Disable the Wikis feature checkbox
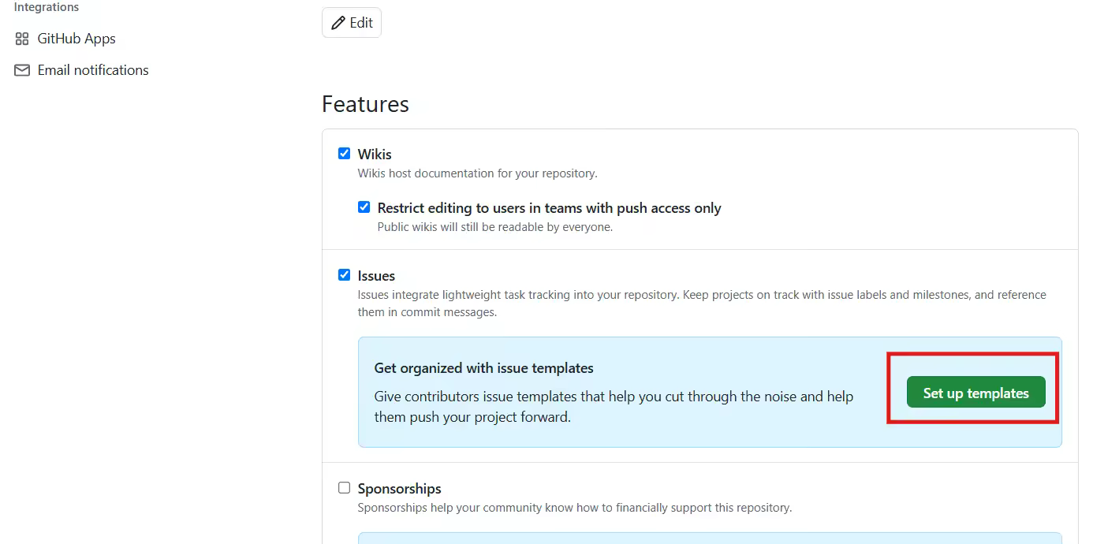Screen dimensions: 1093x544 point(344,153)
